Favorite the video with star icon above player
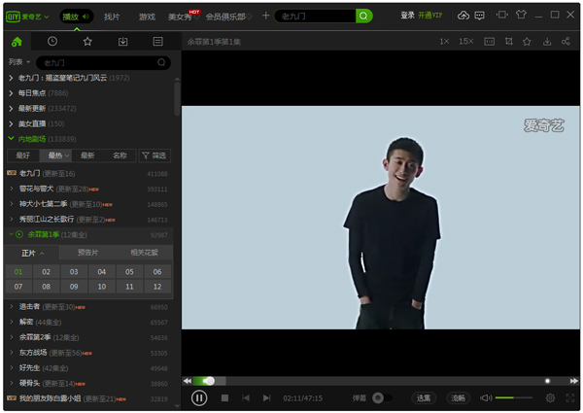This screenshot has width=583, height=413. (527, 41)
